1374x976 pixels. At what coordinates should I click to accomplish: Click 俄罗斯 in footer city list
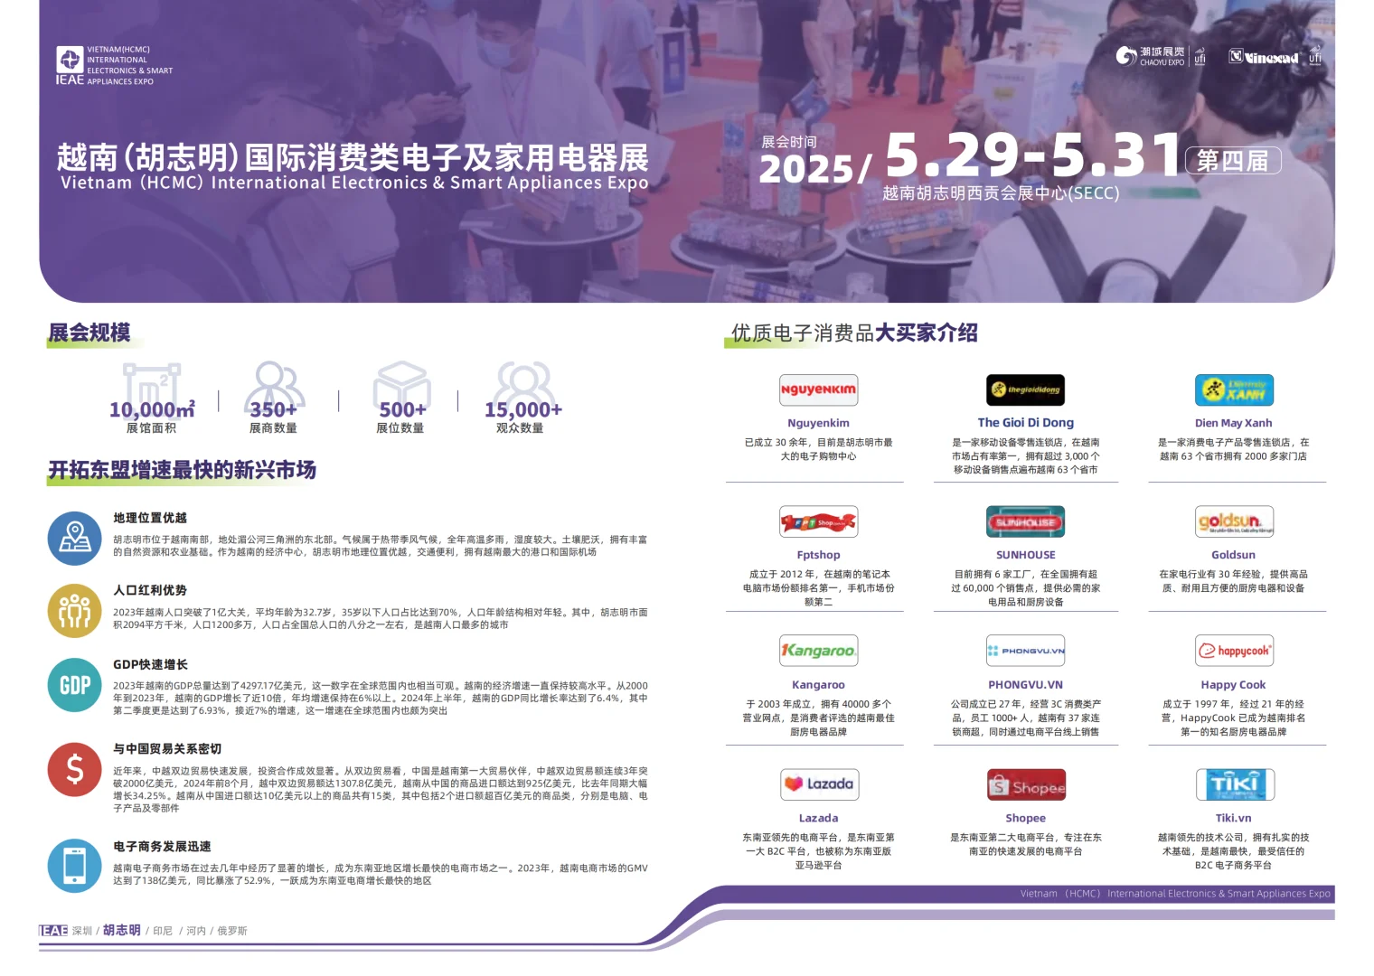pyautogui.click(x=232, y=931)
